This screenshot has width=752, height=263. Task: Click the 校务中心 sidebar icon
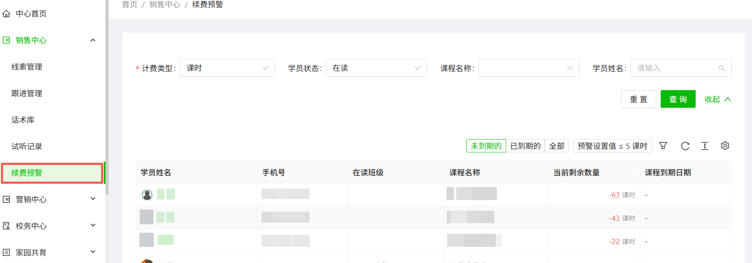pyautogui.click(x=6, y=226)
